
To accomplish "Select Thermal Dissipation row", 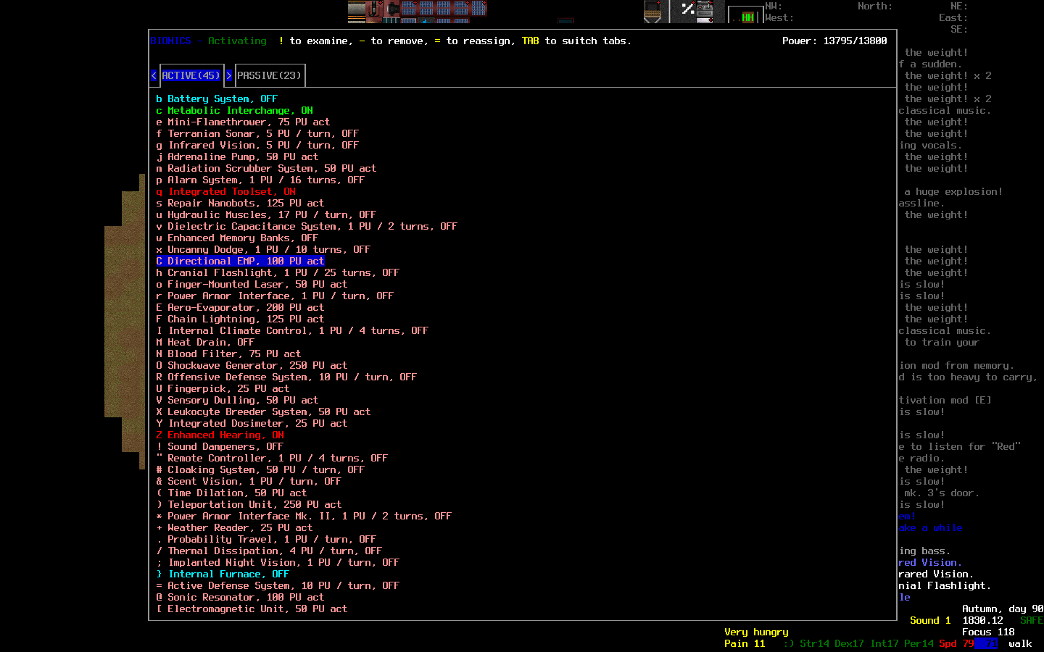I will click(x=269, y=551).
